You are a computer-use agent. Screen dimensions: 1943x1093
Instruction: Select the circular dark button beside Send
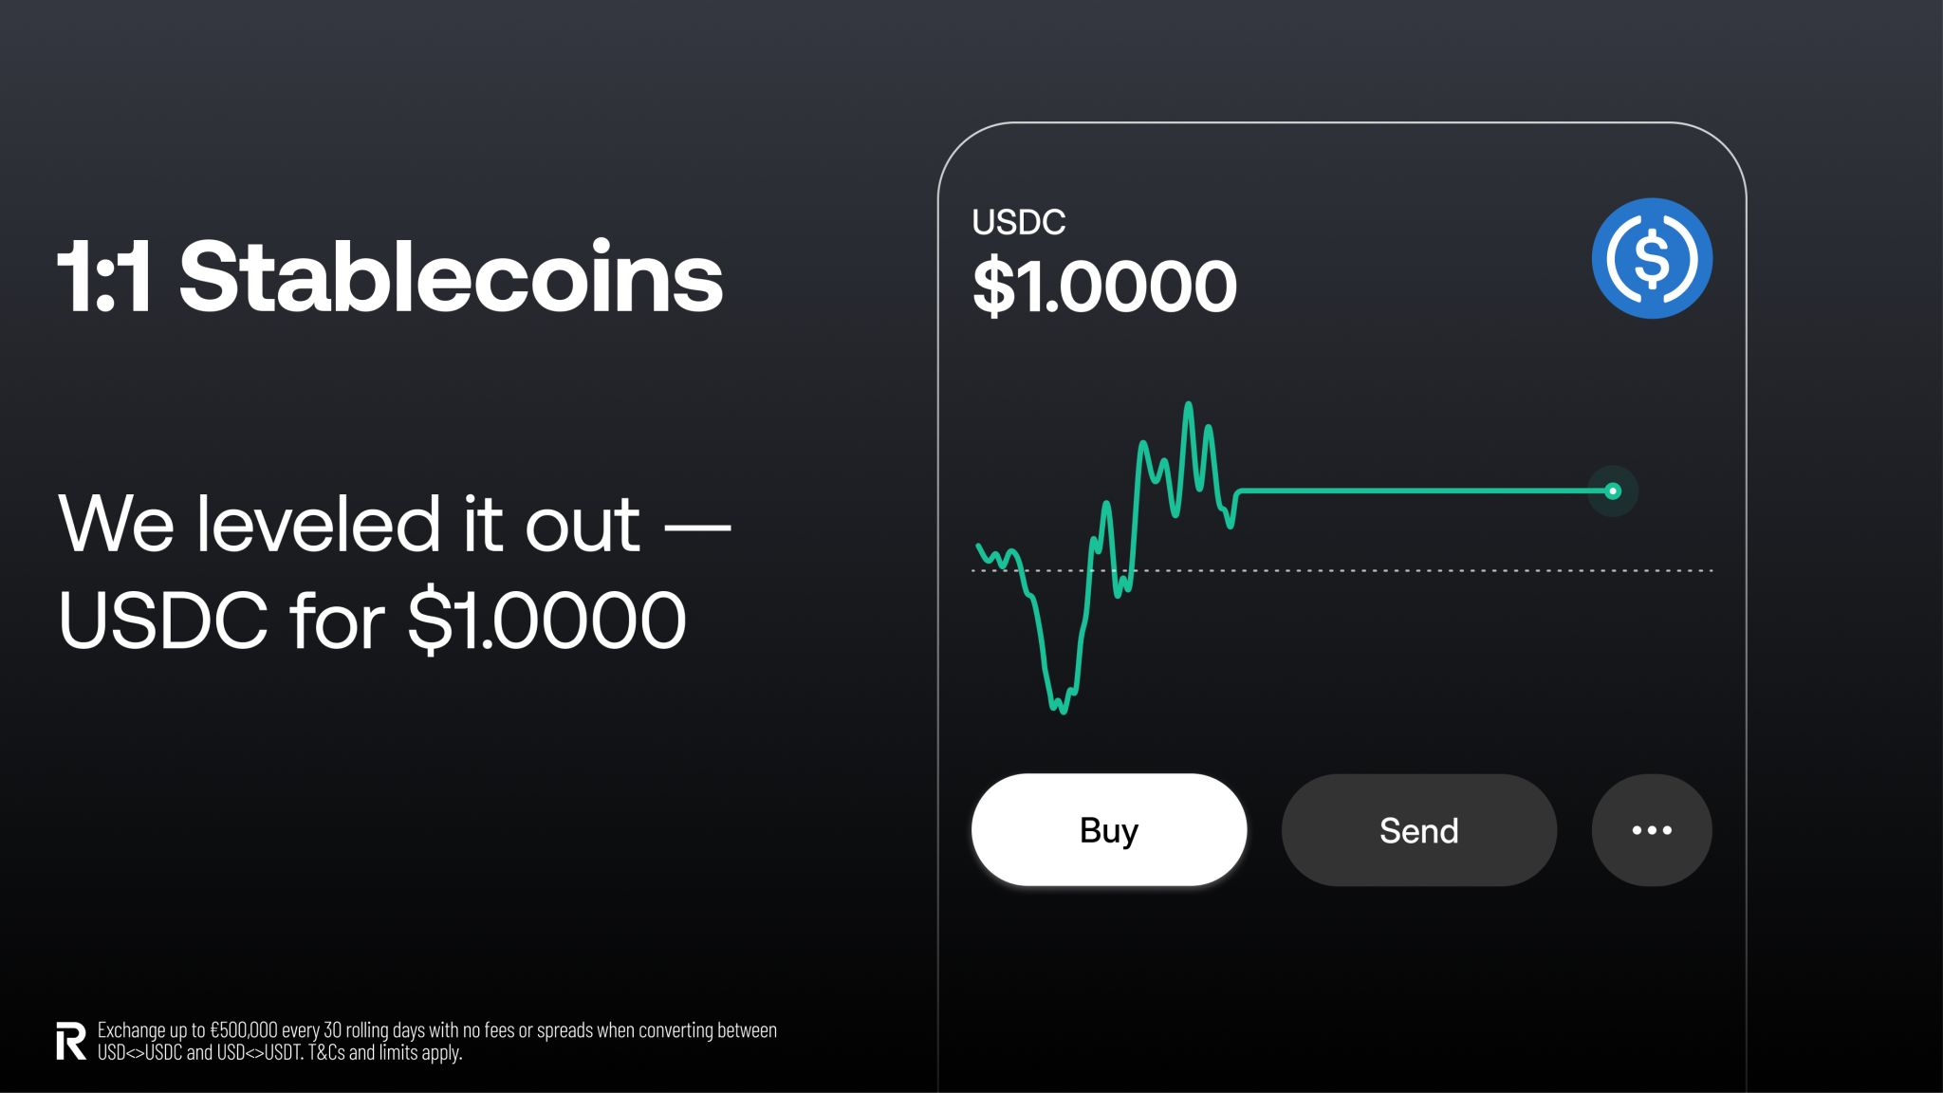1651,829
